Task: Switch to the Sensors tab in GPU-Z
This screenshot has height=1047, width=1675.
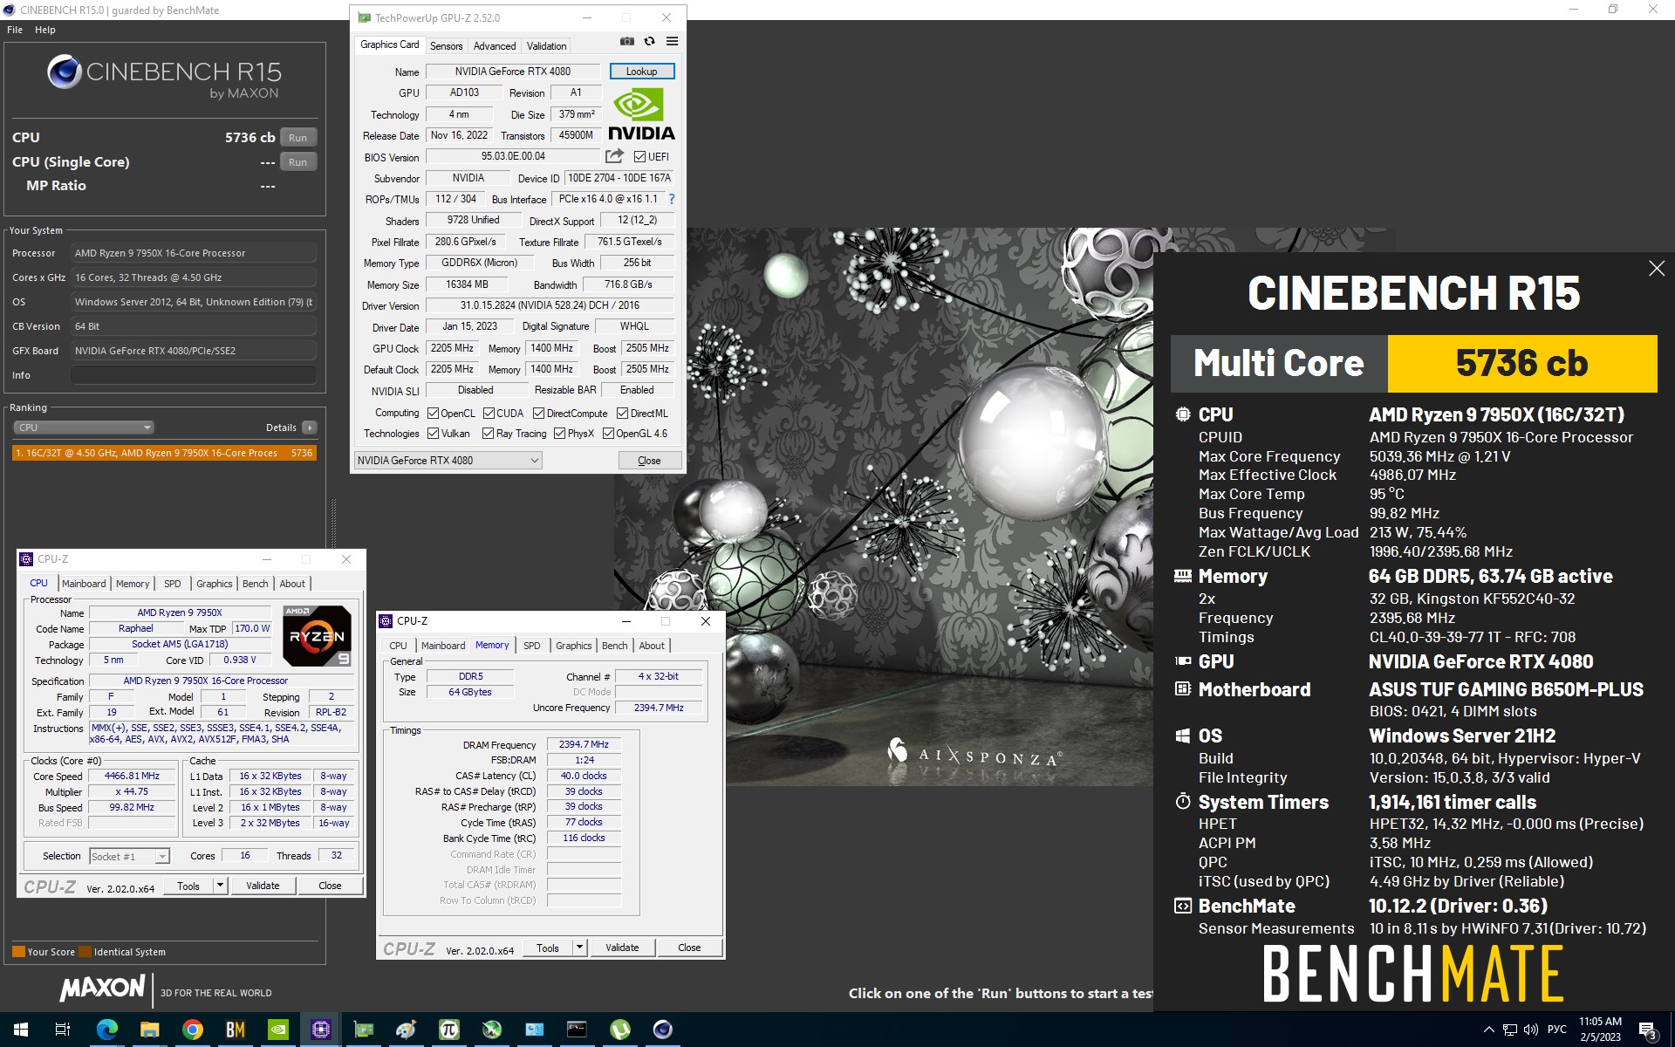Action: [x=446, y=46]
